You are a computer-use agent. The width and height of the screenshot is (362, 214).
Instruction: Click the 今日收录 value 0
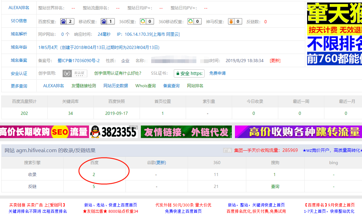click(x=254, y=113)
